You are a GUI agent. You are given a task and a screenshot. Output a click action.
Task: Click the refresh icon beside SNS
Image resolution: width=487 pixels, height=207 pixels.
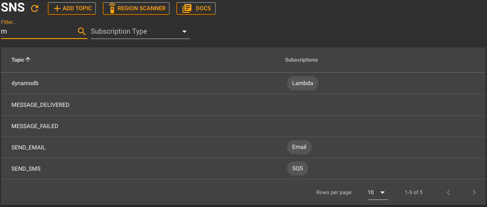(35, 8)
